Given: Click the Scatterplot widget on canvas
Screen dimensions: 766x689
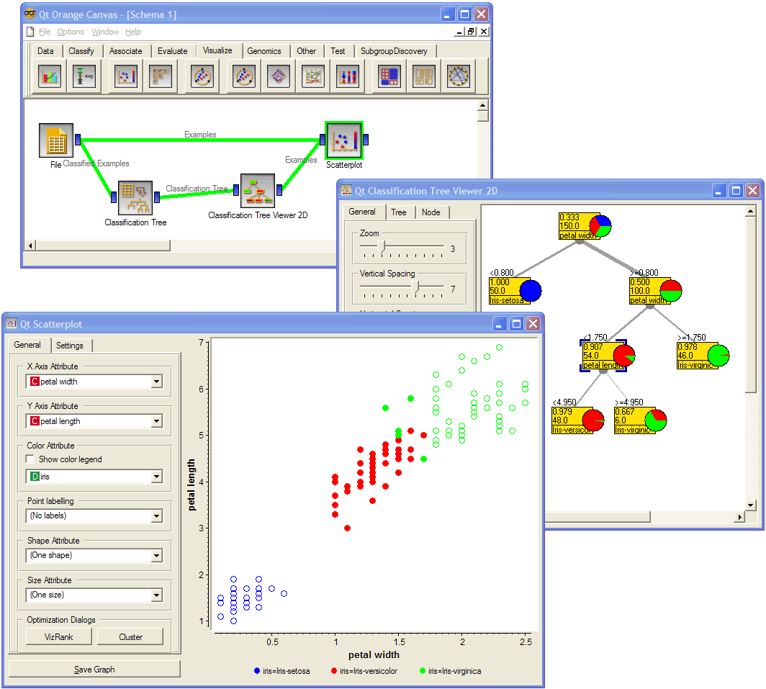Looking at the screenshot, I should pyautogui.click(x=344, y=140).
